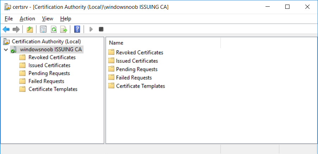Viewport: 318px width, 154px height.
Task: Select Pending Requests label in the tree
Action: coord(49,73)
